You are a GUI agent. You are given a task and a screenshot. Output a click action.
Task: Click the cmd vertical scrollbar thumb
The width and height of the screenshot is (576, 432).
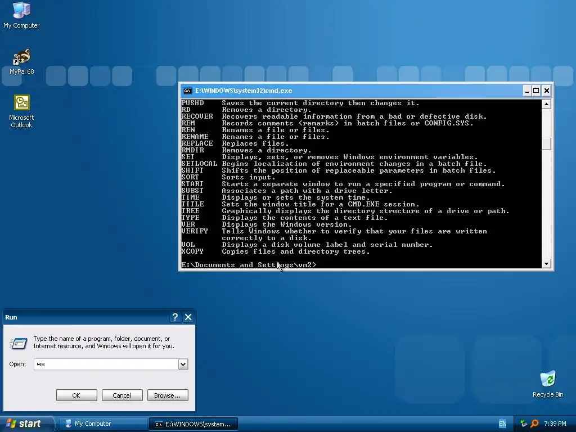tap(546, 143)
